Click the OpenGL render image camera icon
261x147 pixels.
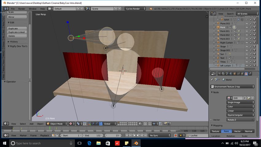coord(165,124)
